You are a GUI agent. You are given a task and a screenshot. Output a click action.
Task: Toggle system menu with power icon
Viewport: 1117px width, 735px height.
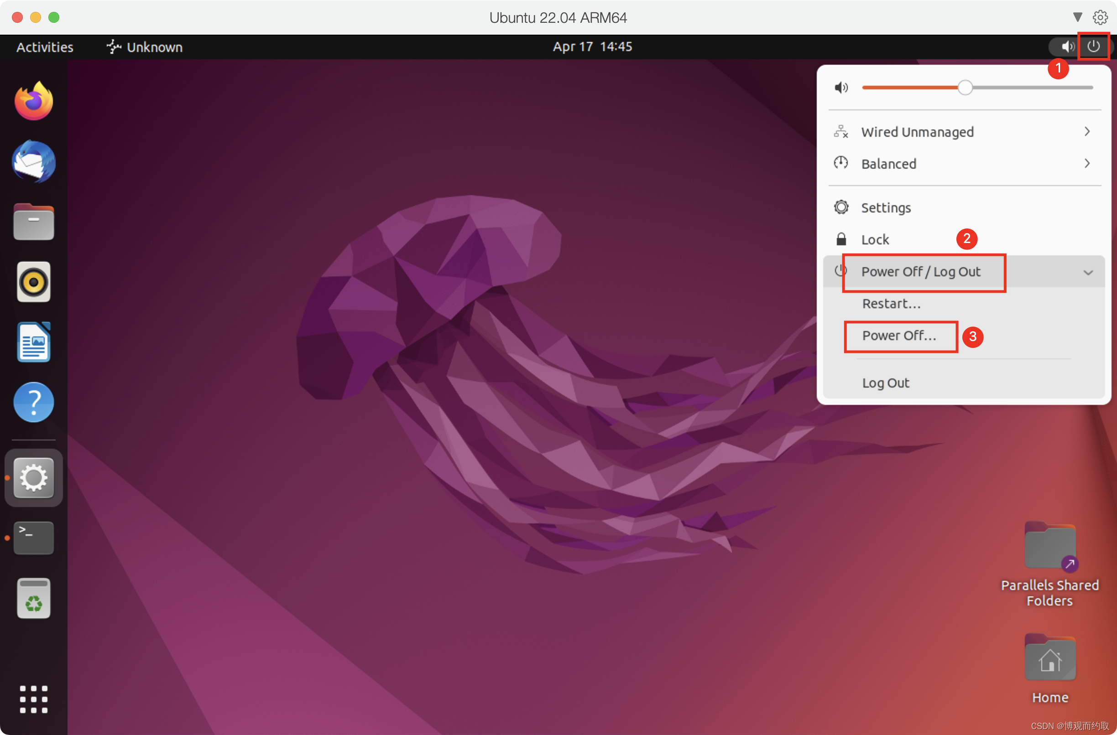(x=1094, y=47)
